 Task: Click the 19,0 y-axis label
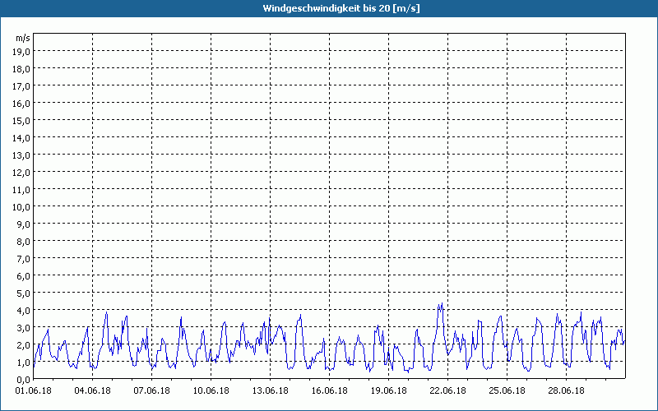(23, 52)
